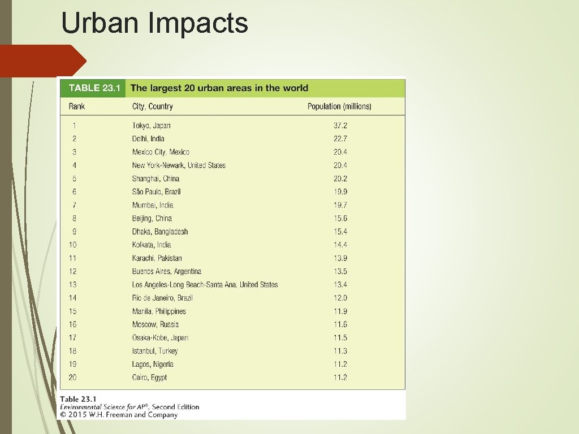Image resolution: width=579 pixels, height=434 pixels.
Task: Click the 'Rank' column header
Action: click(x=77, y=106)
